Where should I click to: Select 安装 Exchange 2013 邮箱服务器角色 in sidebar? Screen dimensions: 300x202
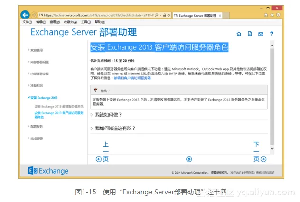(58, 106)
